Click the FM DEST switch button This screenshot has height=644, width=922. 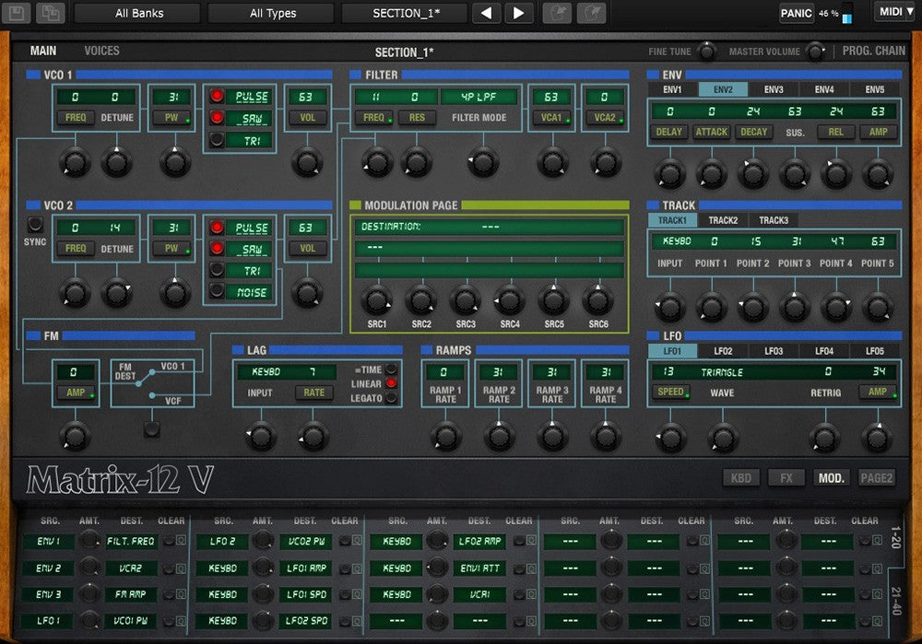(x=152, y=429)
